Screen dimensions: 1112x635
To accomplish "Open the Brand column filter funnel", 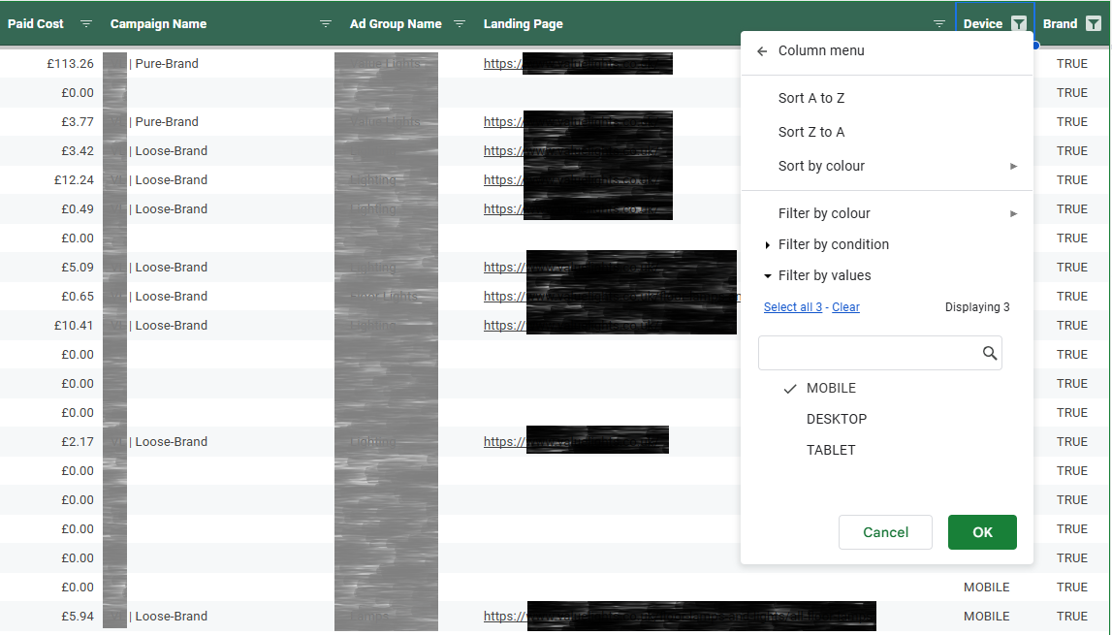I will tap(1093, 23).
